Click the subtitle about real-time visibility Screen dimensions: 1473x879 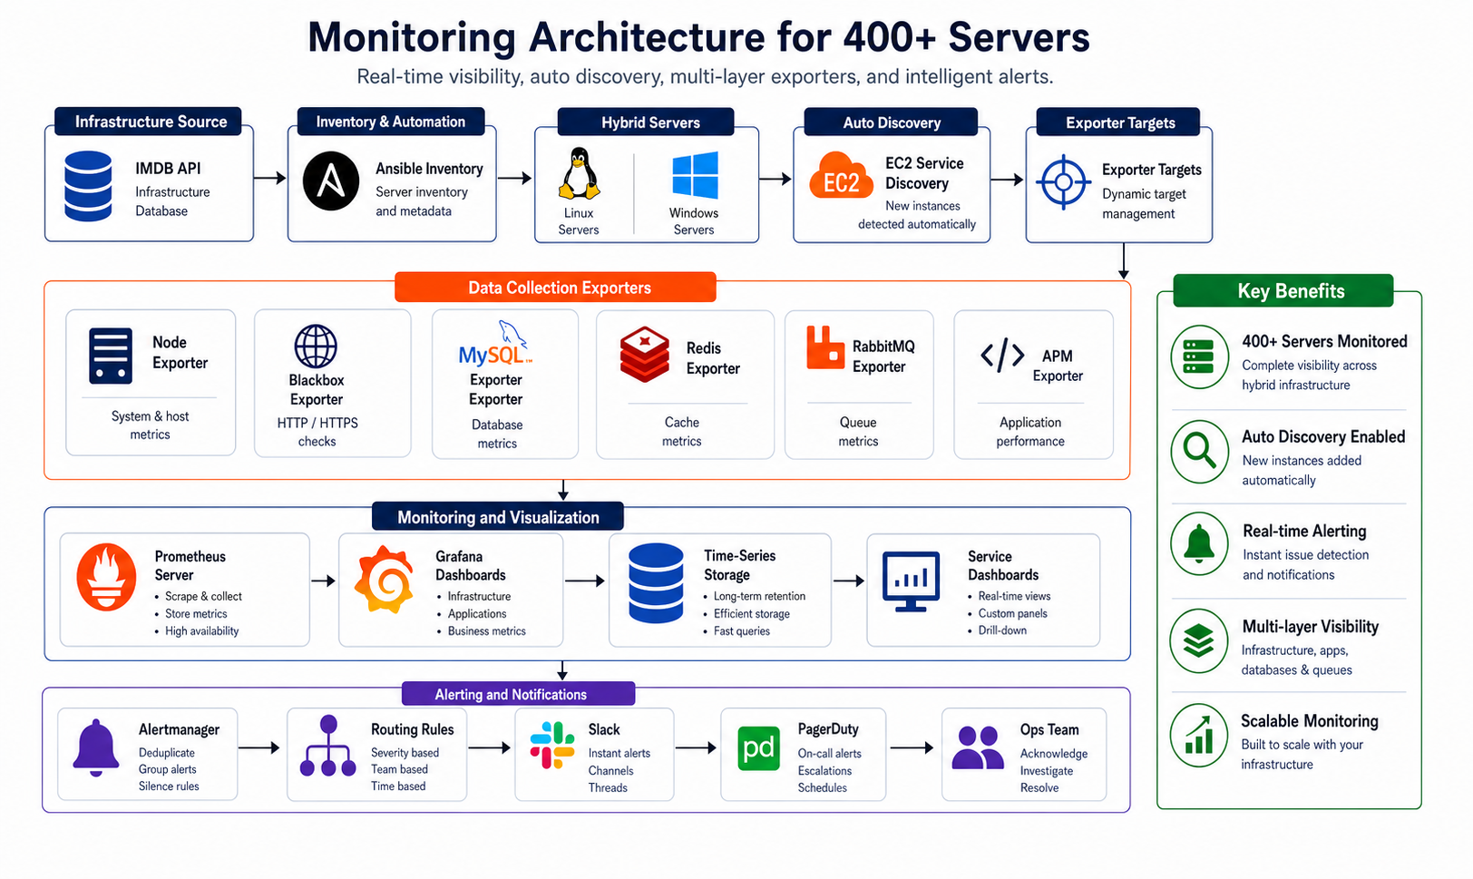point(705,76)
